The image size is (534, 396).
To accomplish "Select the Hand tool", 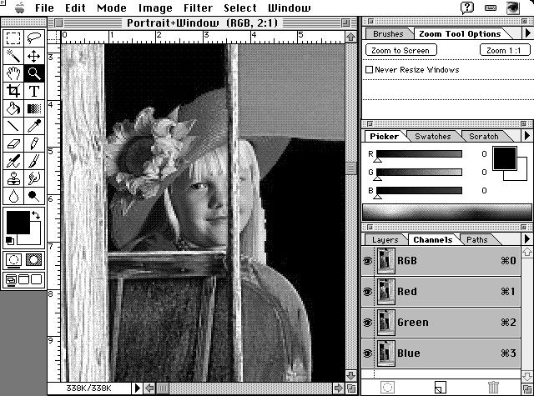I will 13,73.
